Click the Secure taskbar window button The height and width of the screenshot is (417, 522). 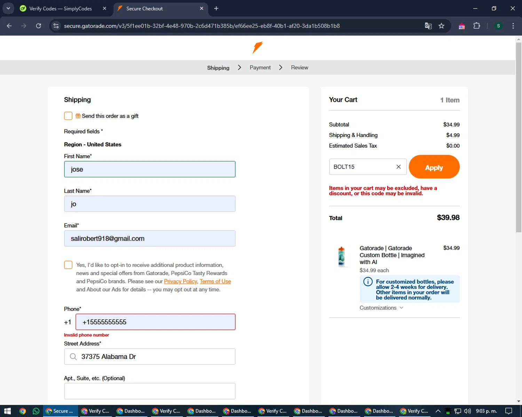(60, 411)
